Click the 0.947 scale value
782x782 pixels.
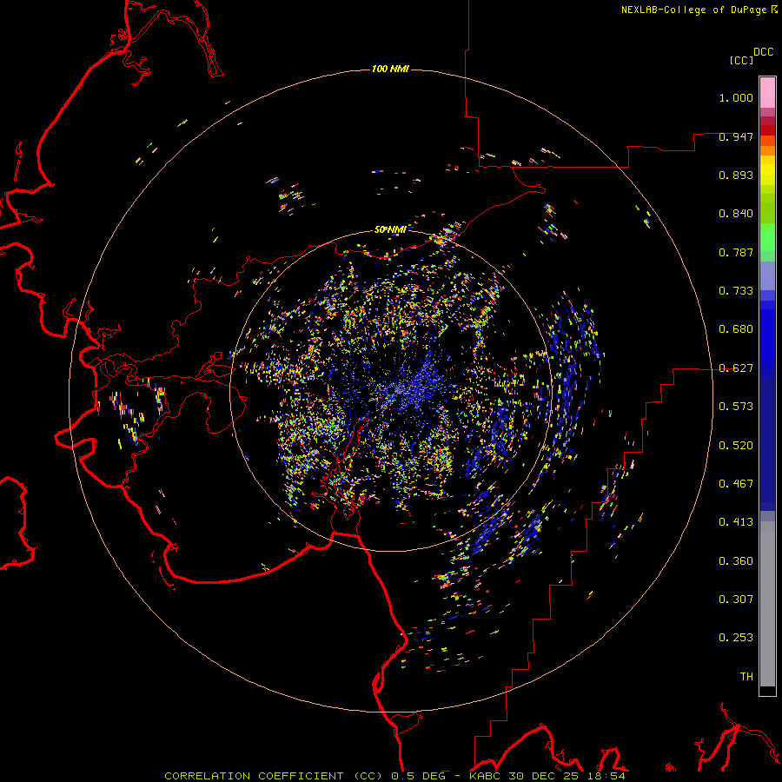click(736, 136)
